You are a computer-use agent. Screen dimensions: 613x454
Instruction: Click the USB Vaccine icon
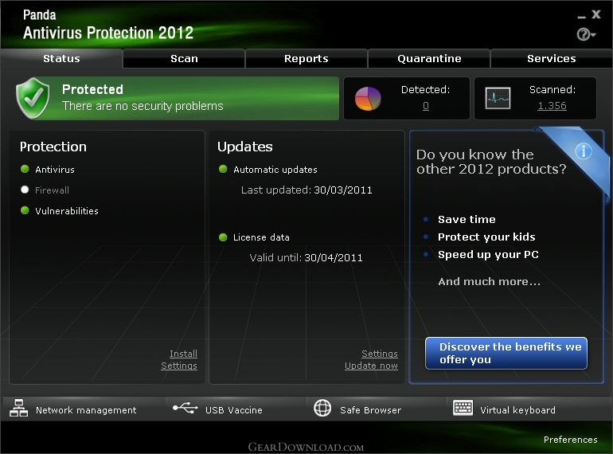185,409
